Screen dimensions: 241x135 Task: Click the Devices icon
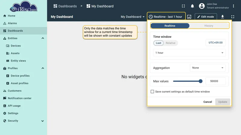8,46
